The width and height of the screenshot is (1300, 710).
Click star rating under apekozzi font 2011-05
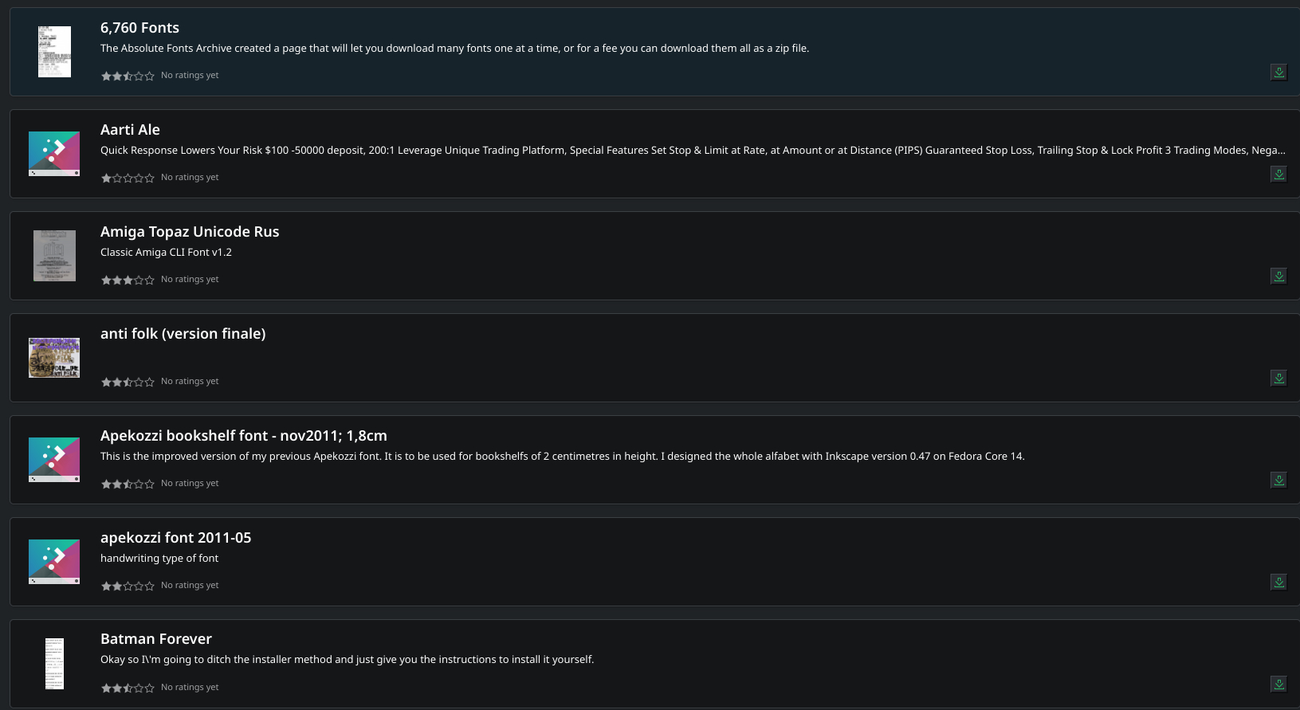pyautogui.click(x=128, y=586)
